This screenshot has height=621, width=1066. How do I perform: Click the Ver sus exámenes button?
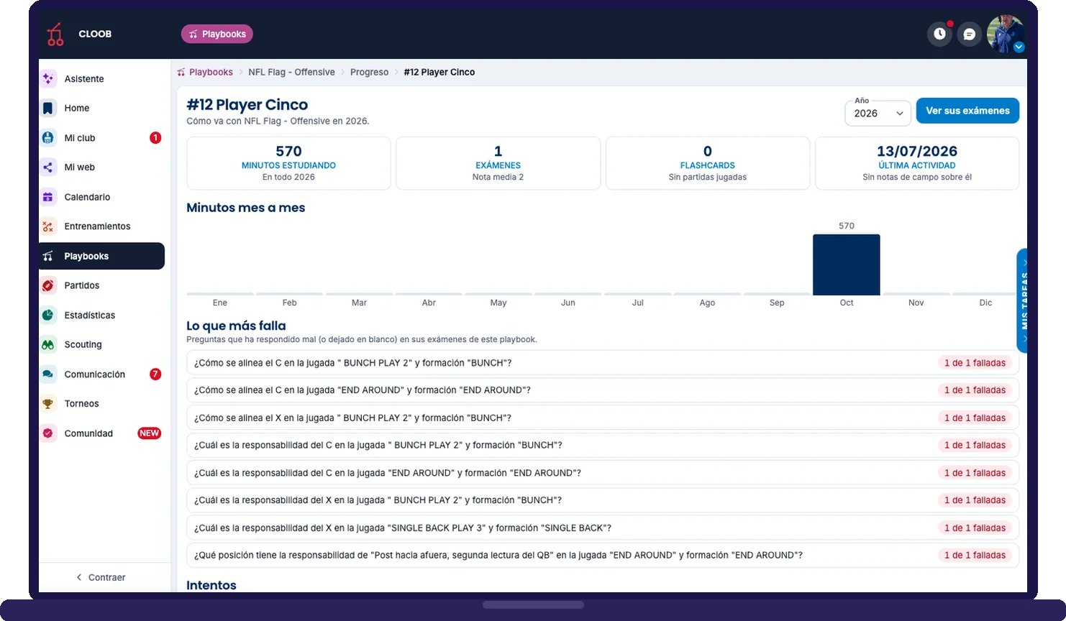967,111
